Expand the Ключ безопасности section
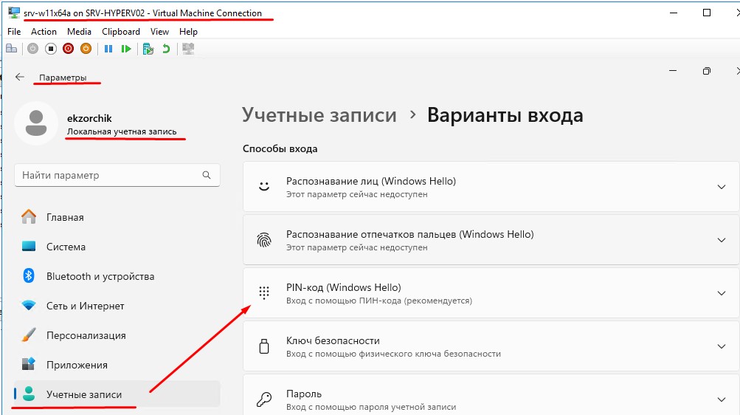This screenshot has height=415, width=740. coord(722,346)
